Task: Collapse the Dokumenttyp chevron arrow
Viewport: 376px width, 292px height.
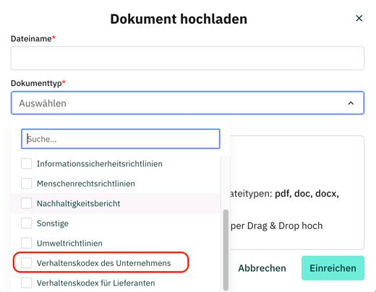Action: pyautogui.click(x=351, y=103)
